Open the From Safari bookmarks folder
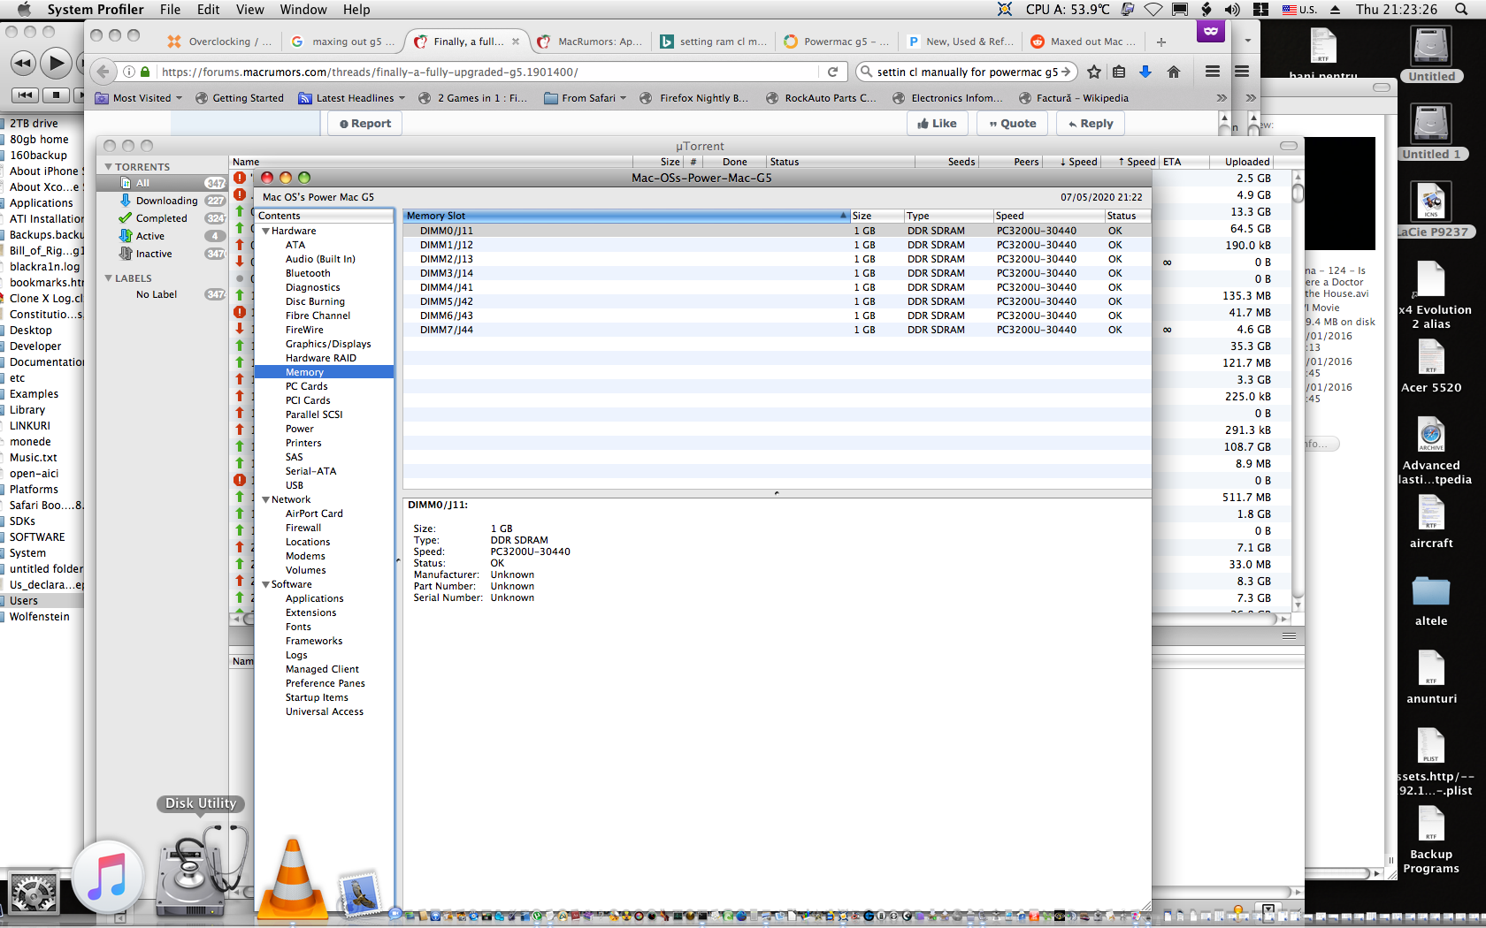This screenshot has height=928, width=1486. coord(586,98)
